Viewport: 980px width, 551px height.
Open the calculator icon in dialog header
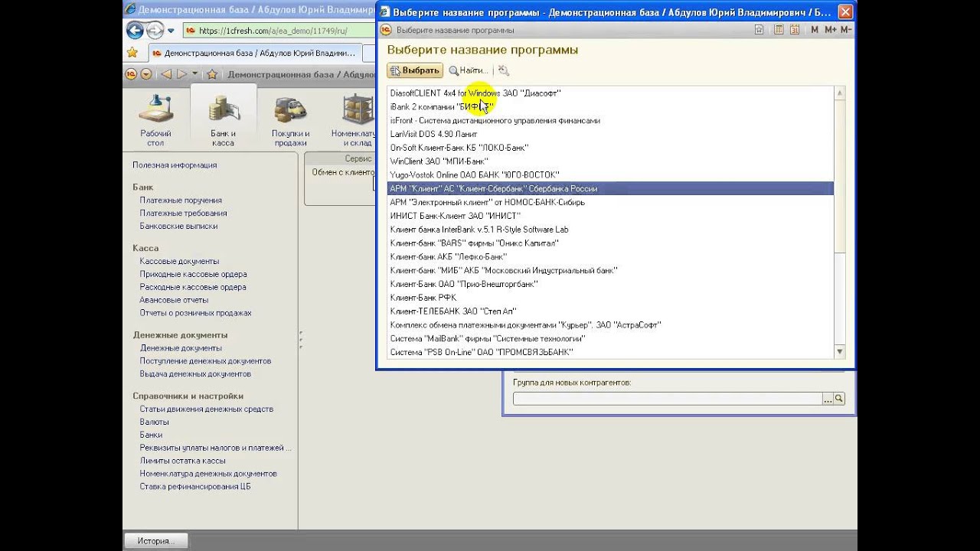click(x=779, y=30)
